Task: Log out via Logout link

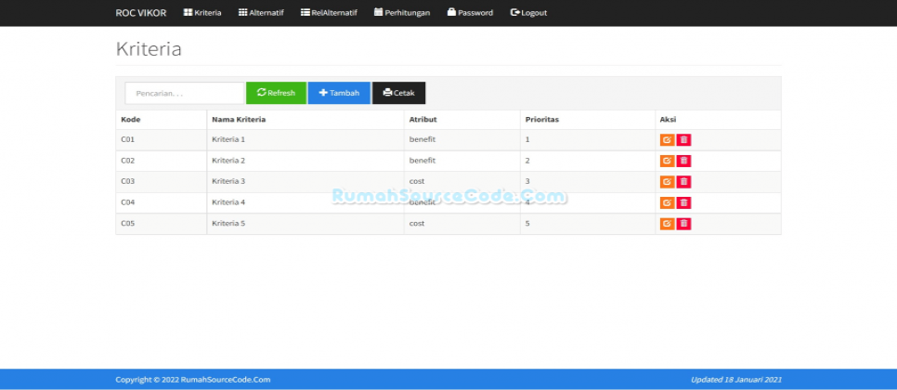Action: click(x=528, y=13)
